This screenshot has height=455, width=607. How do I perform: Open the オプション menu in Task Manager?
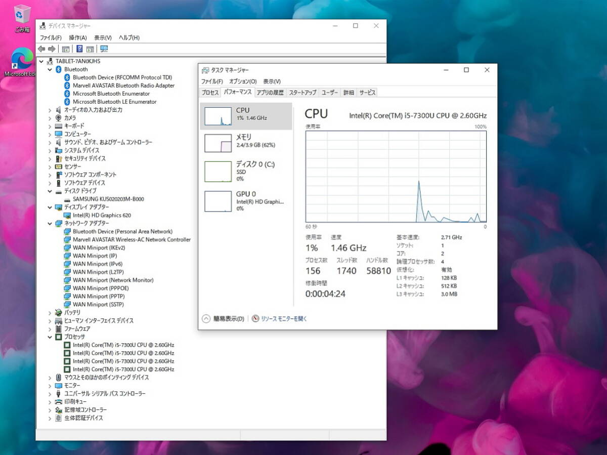point(243,81)
